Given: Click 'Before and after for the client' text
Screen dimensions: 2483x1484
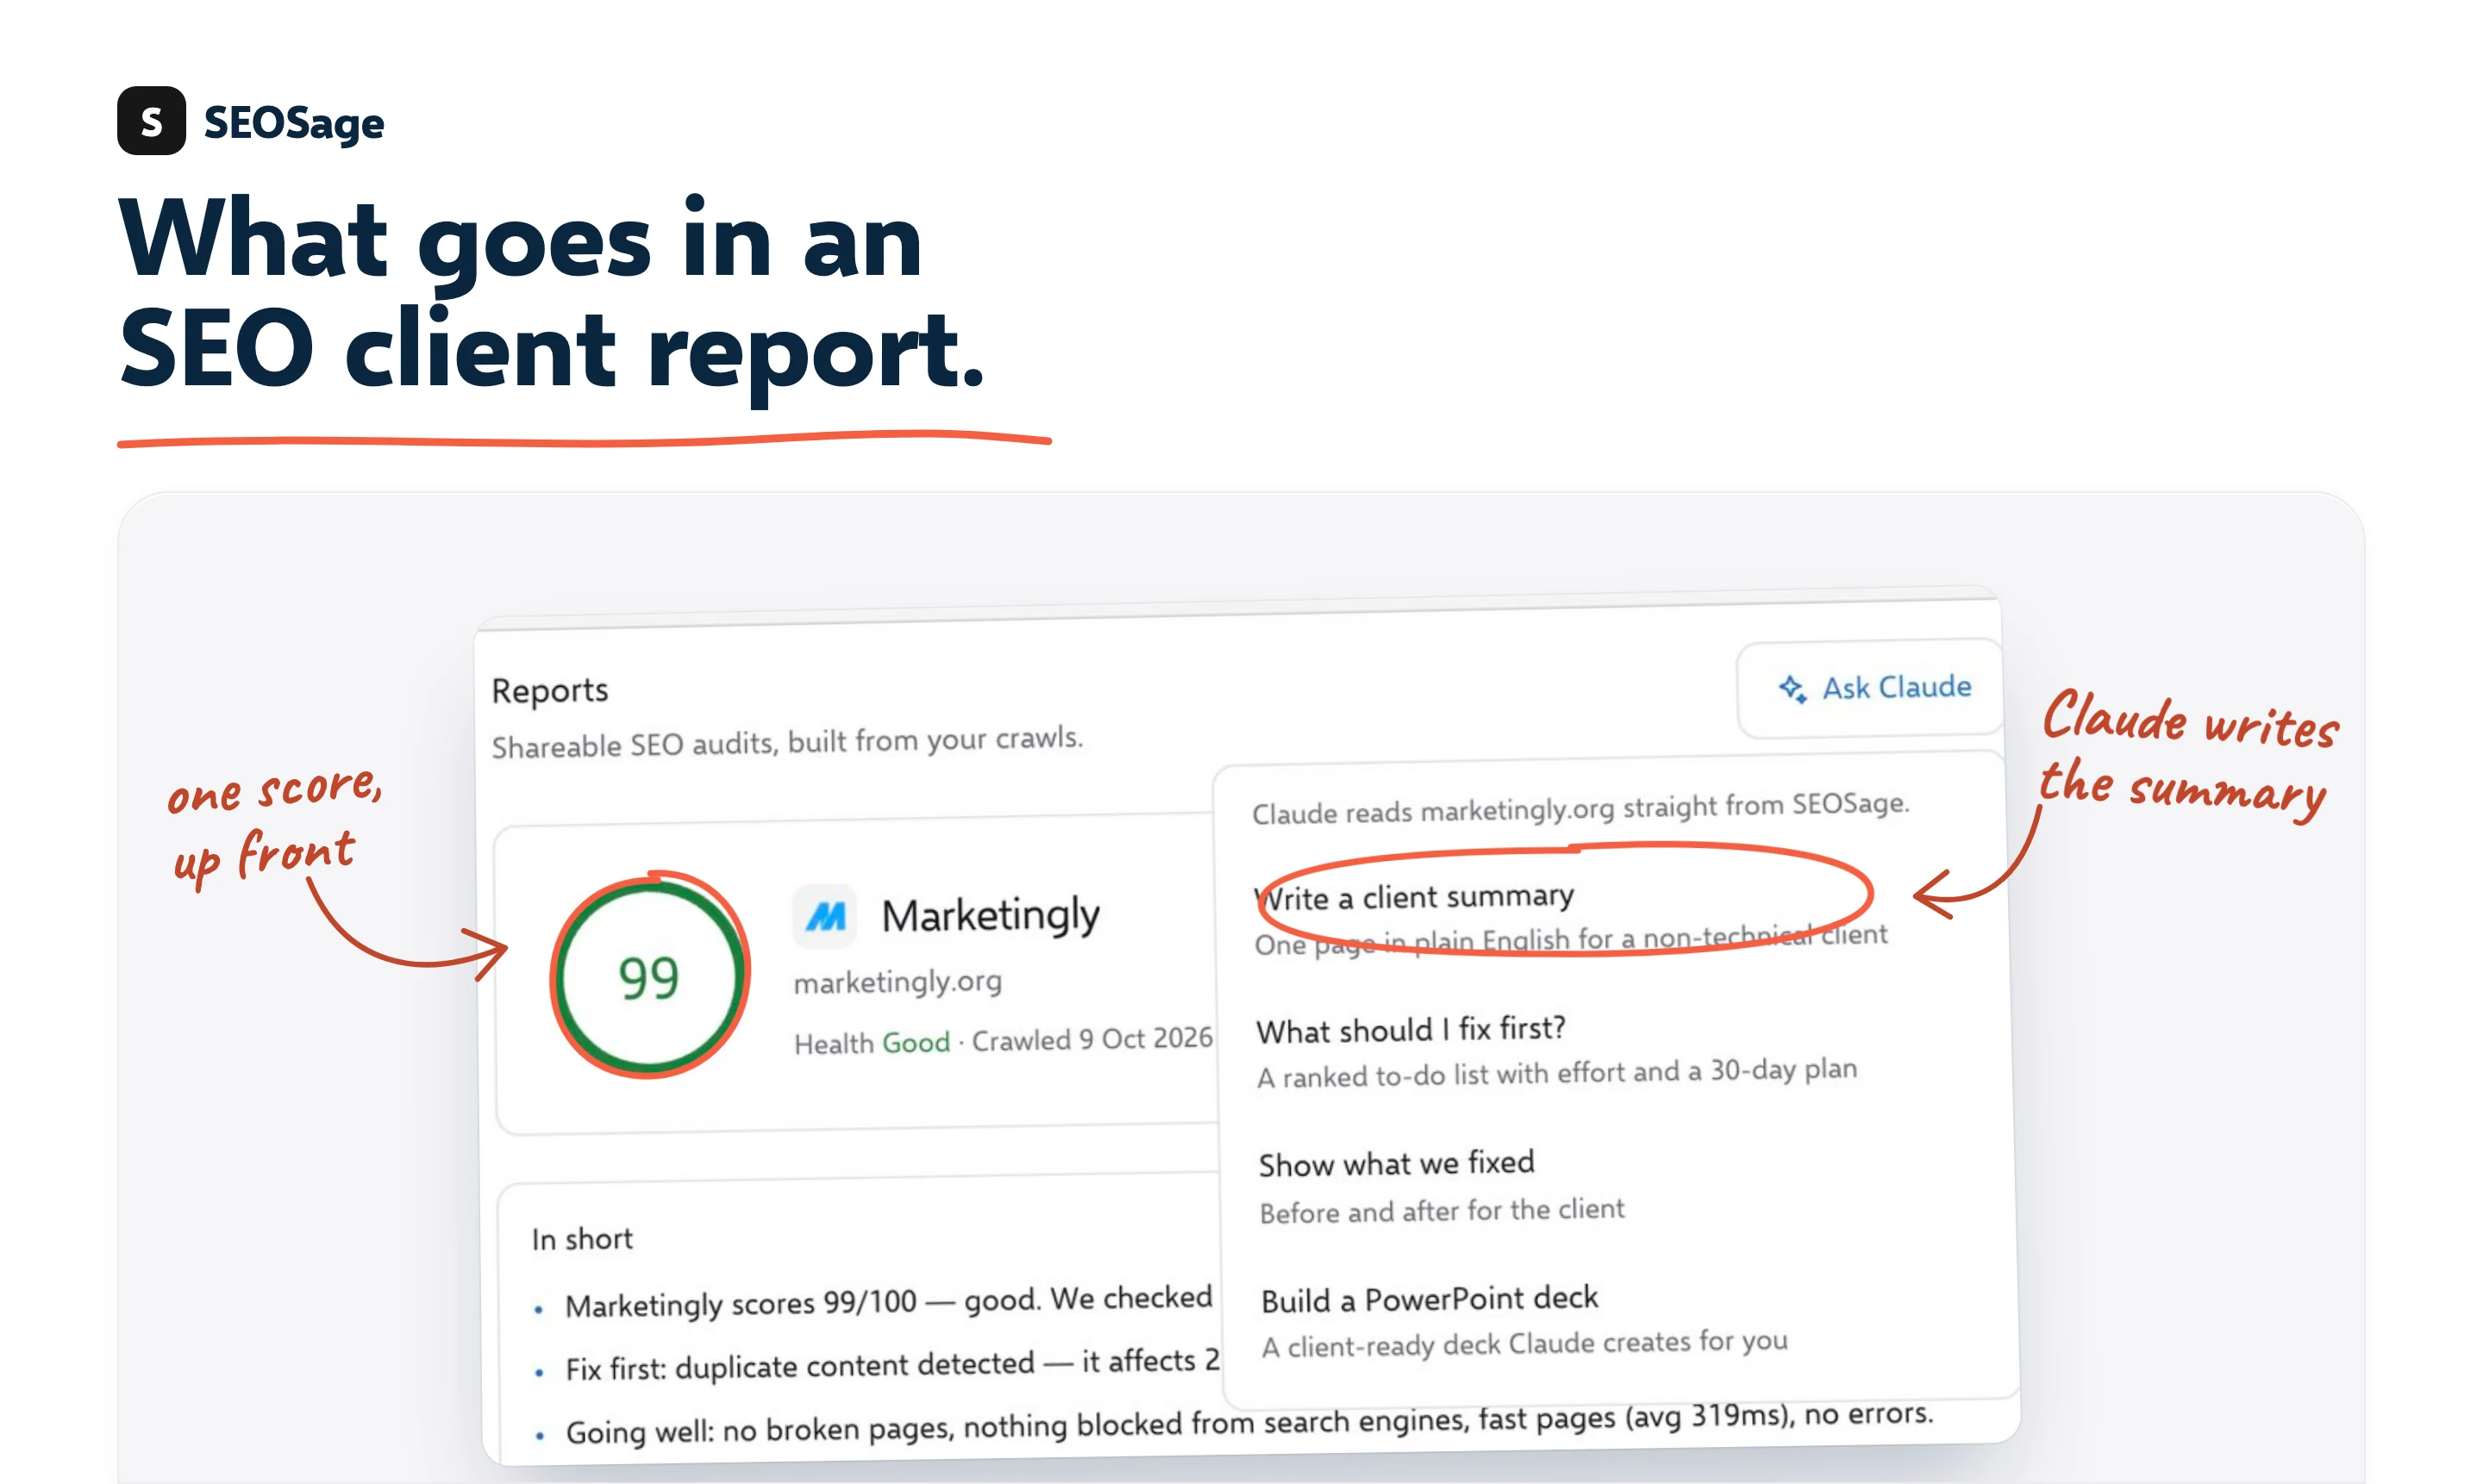Looking at the screenshot, I should tap(1442, 1211).
